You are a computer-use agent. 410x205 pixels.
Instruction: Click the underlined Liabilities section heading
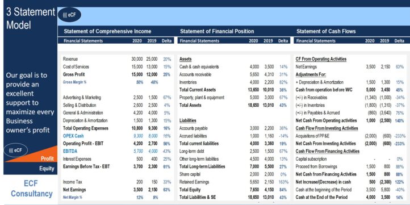tap(188, 120)
